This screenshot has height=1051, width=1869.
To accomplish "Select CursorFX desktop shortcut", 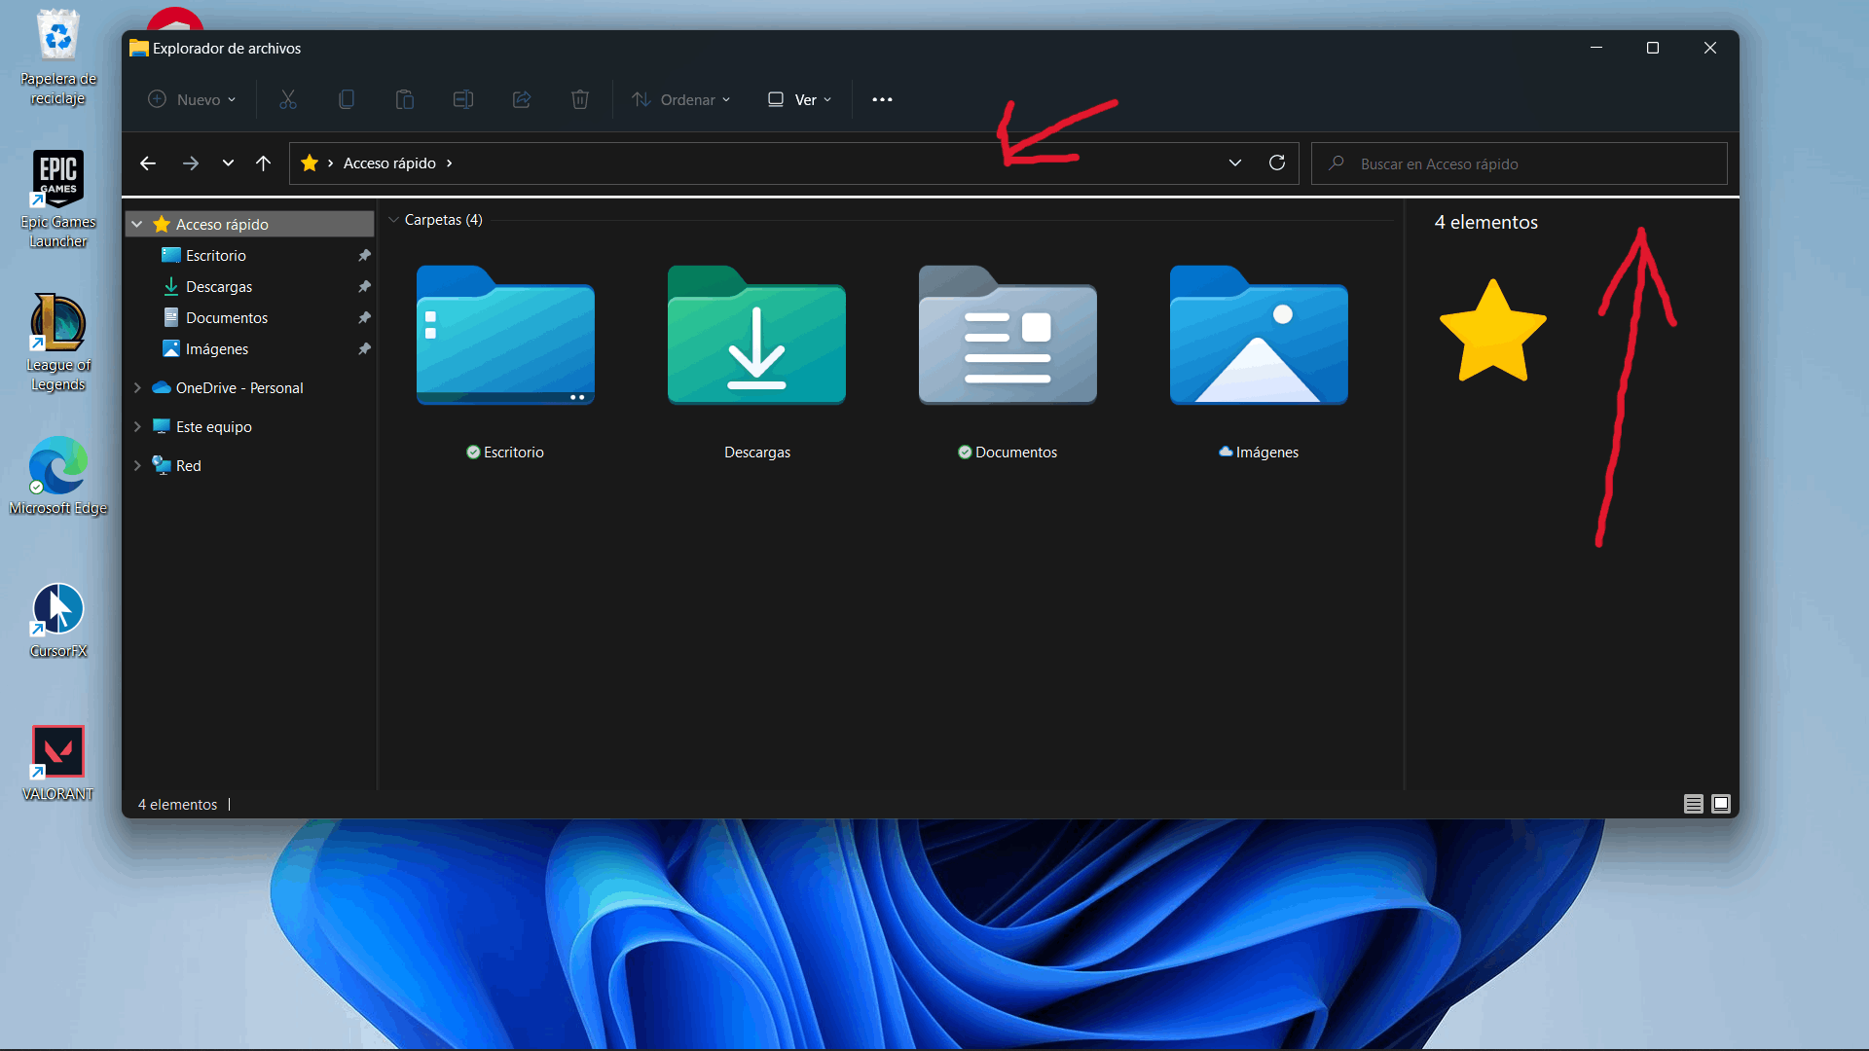I will point(58,621).
